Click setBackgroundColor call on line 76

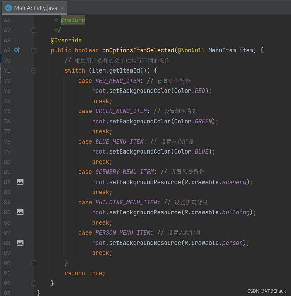tap(140, 121)
